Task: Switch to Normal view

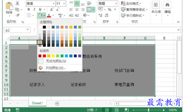Action: [107, 110]
